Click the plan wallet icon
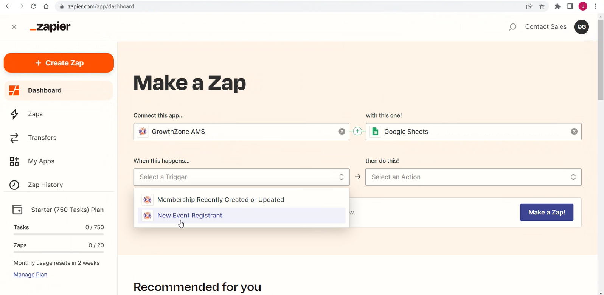The height and width of the screenshot is (295, 604). coord(17,210)
